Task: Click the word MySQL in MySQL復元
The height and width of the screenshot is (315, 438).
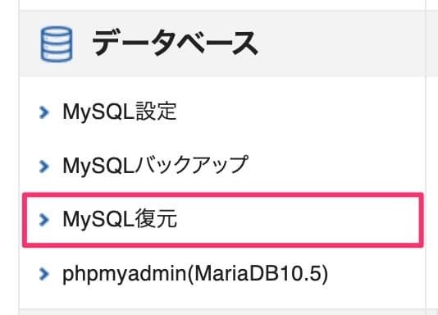Action: click(99, 219)
